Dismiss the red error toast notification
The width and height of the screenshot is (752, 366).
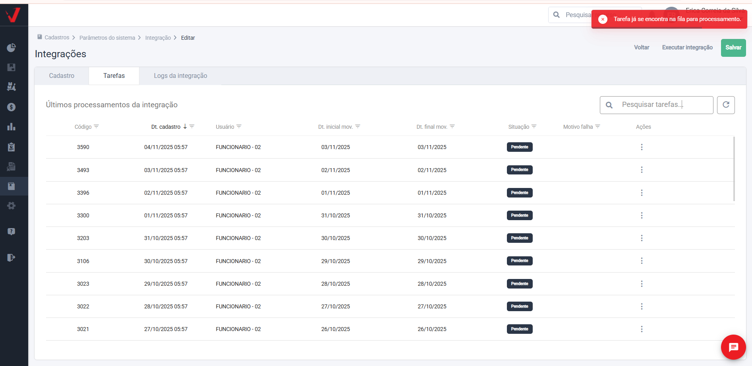pyautogui.click(x=603, y=19)
